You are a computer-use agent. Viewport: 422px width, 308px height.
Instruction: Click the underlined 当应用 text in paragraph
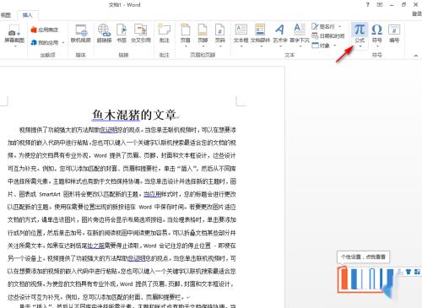pyautogui.click(x=152, y=194)
